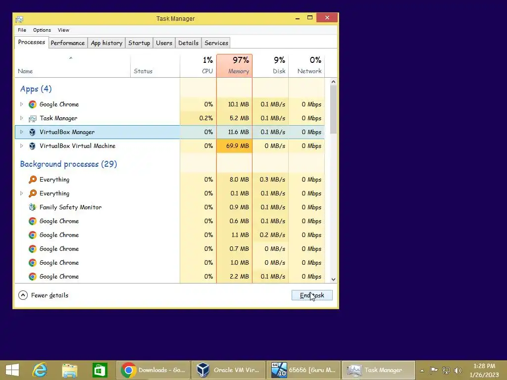Expand the VirtualBox Manager app group
507x380 pixels.
[x=21, y=132]
